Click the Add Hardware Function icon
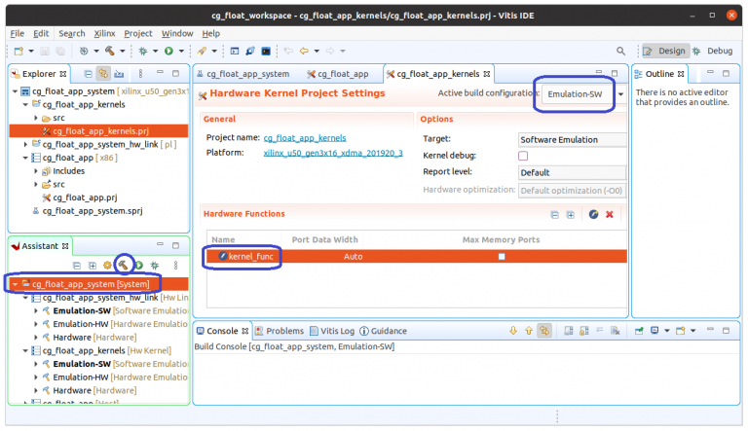748x431 pixels. tap(593, 214)
